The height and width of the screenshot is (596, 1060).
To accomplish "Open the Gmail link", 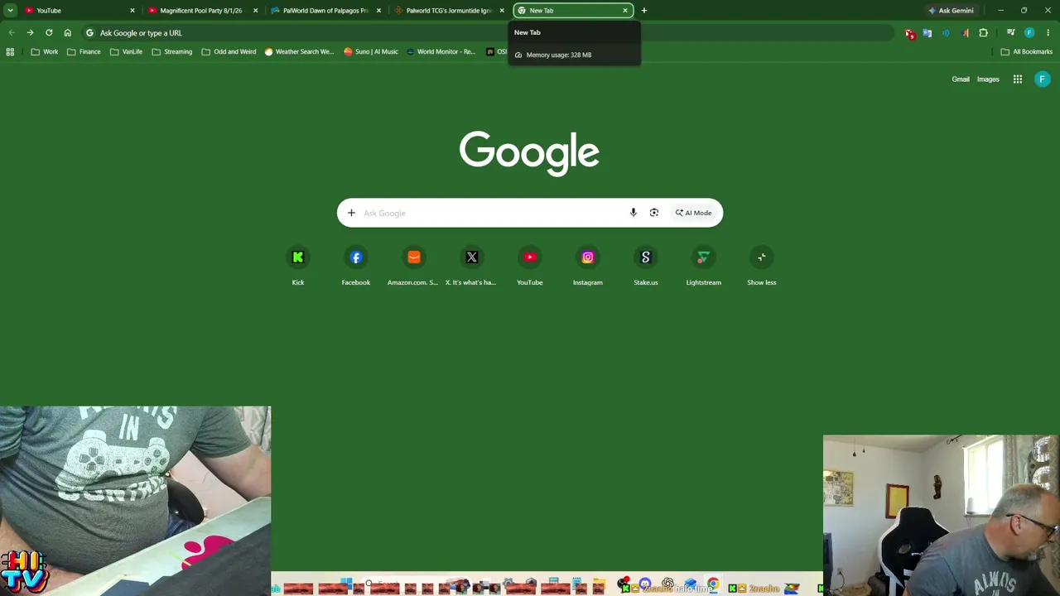I will coord(961,79).
